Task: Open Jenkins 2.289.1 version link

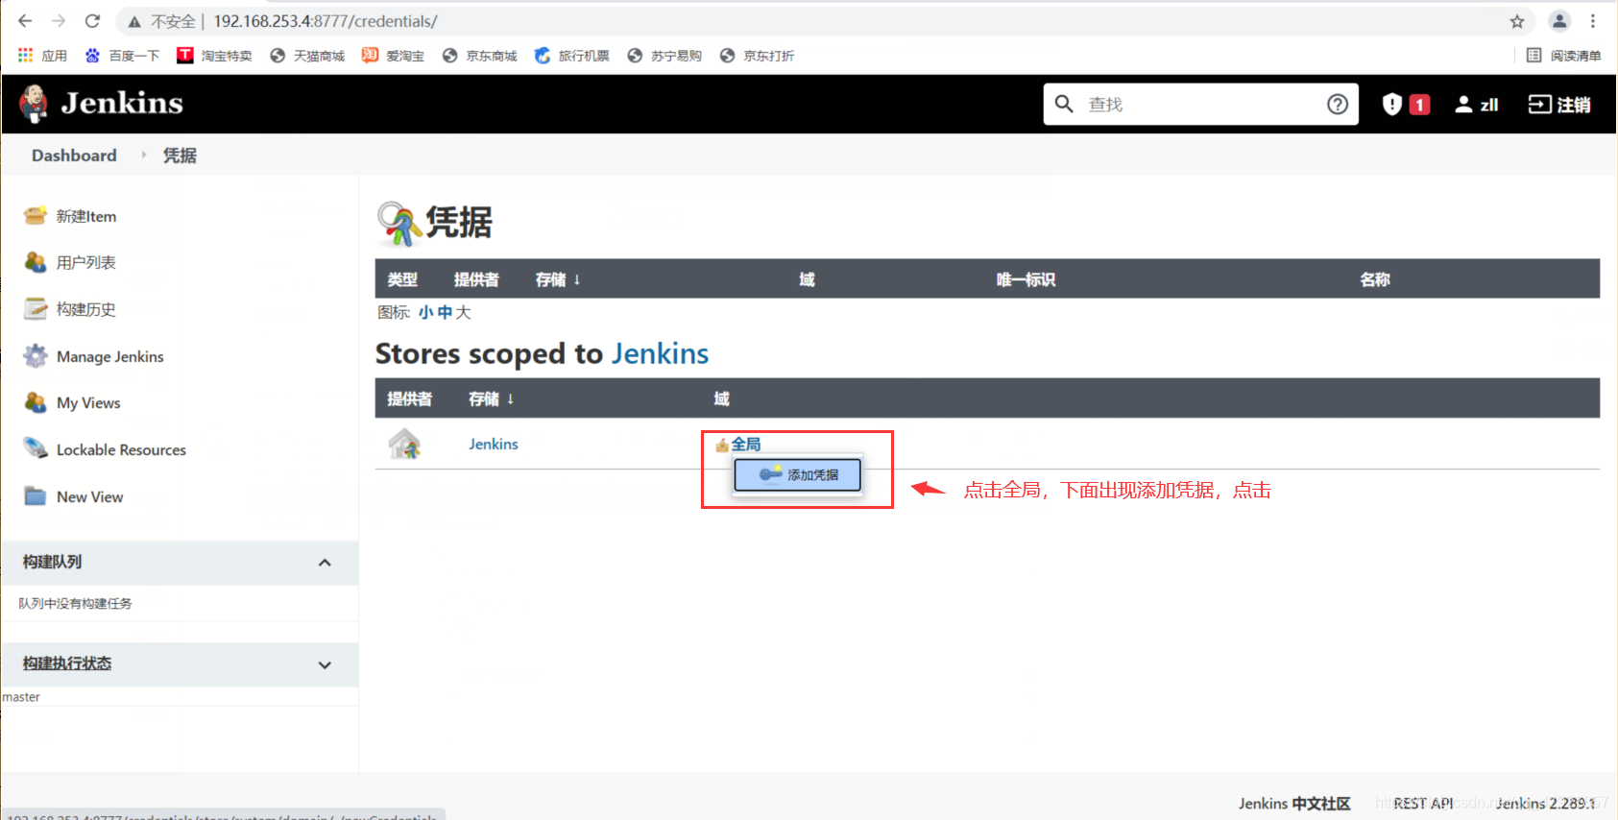Action: click(x=1545, y=804)
